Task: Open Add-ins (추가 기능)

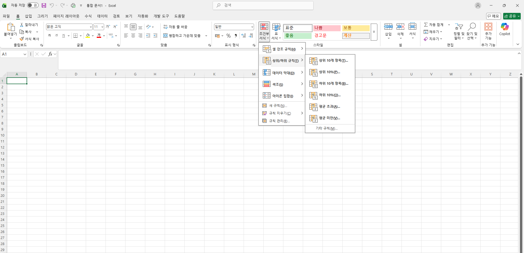Action: [488, 31]
